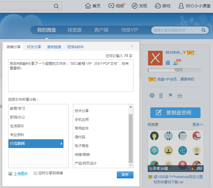Viewport: 213px width, 188px height.
Task: Click the 上传图片 image icon
Action: pyautogui.click(x=10, y=174)
